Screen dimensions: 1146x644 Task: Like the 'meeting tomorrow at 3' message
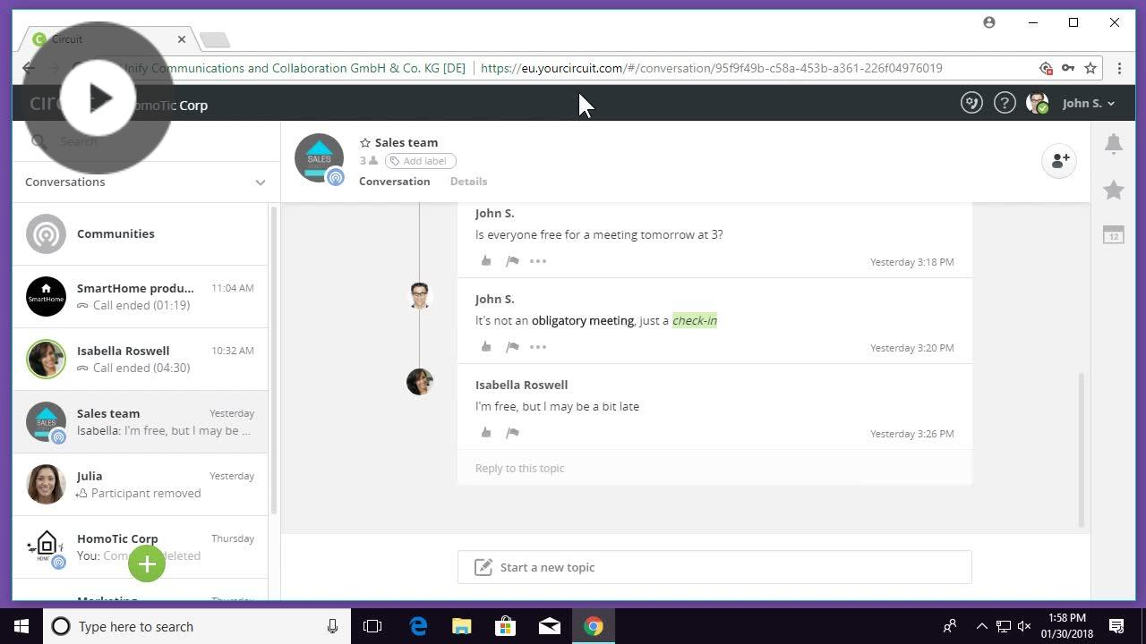(x=485, y=261)
